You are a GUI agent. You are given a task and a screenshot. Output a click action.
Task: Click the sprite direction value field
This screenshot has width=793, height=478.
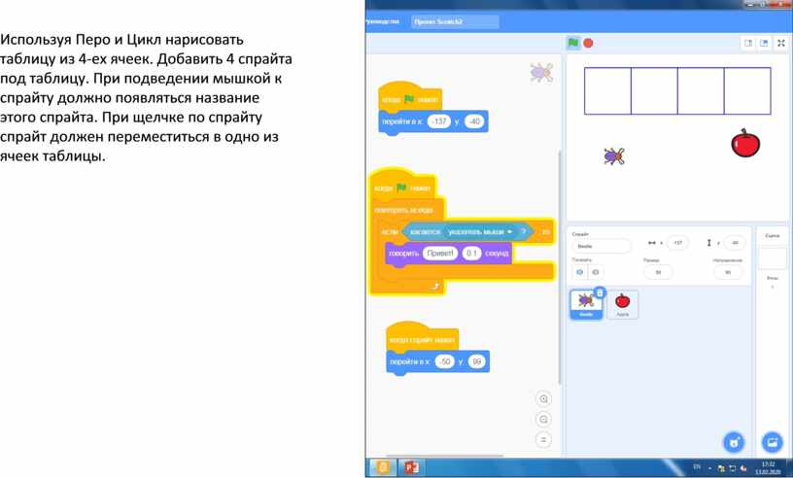click(x=727, y=272)
